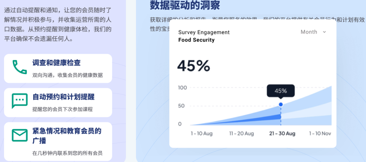The height and width of the screenshot is (162, 366).
Task: Click the green envelope mail icon
Action: (20, 135)
